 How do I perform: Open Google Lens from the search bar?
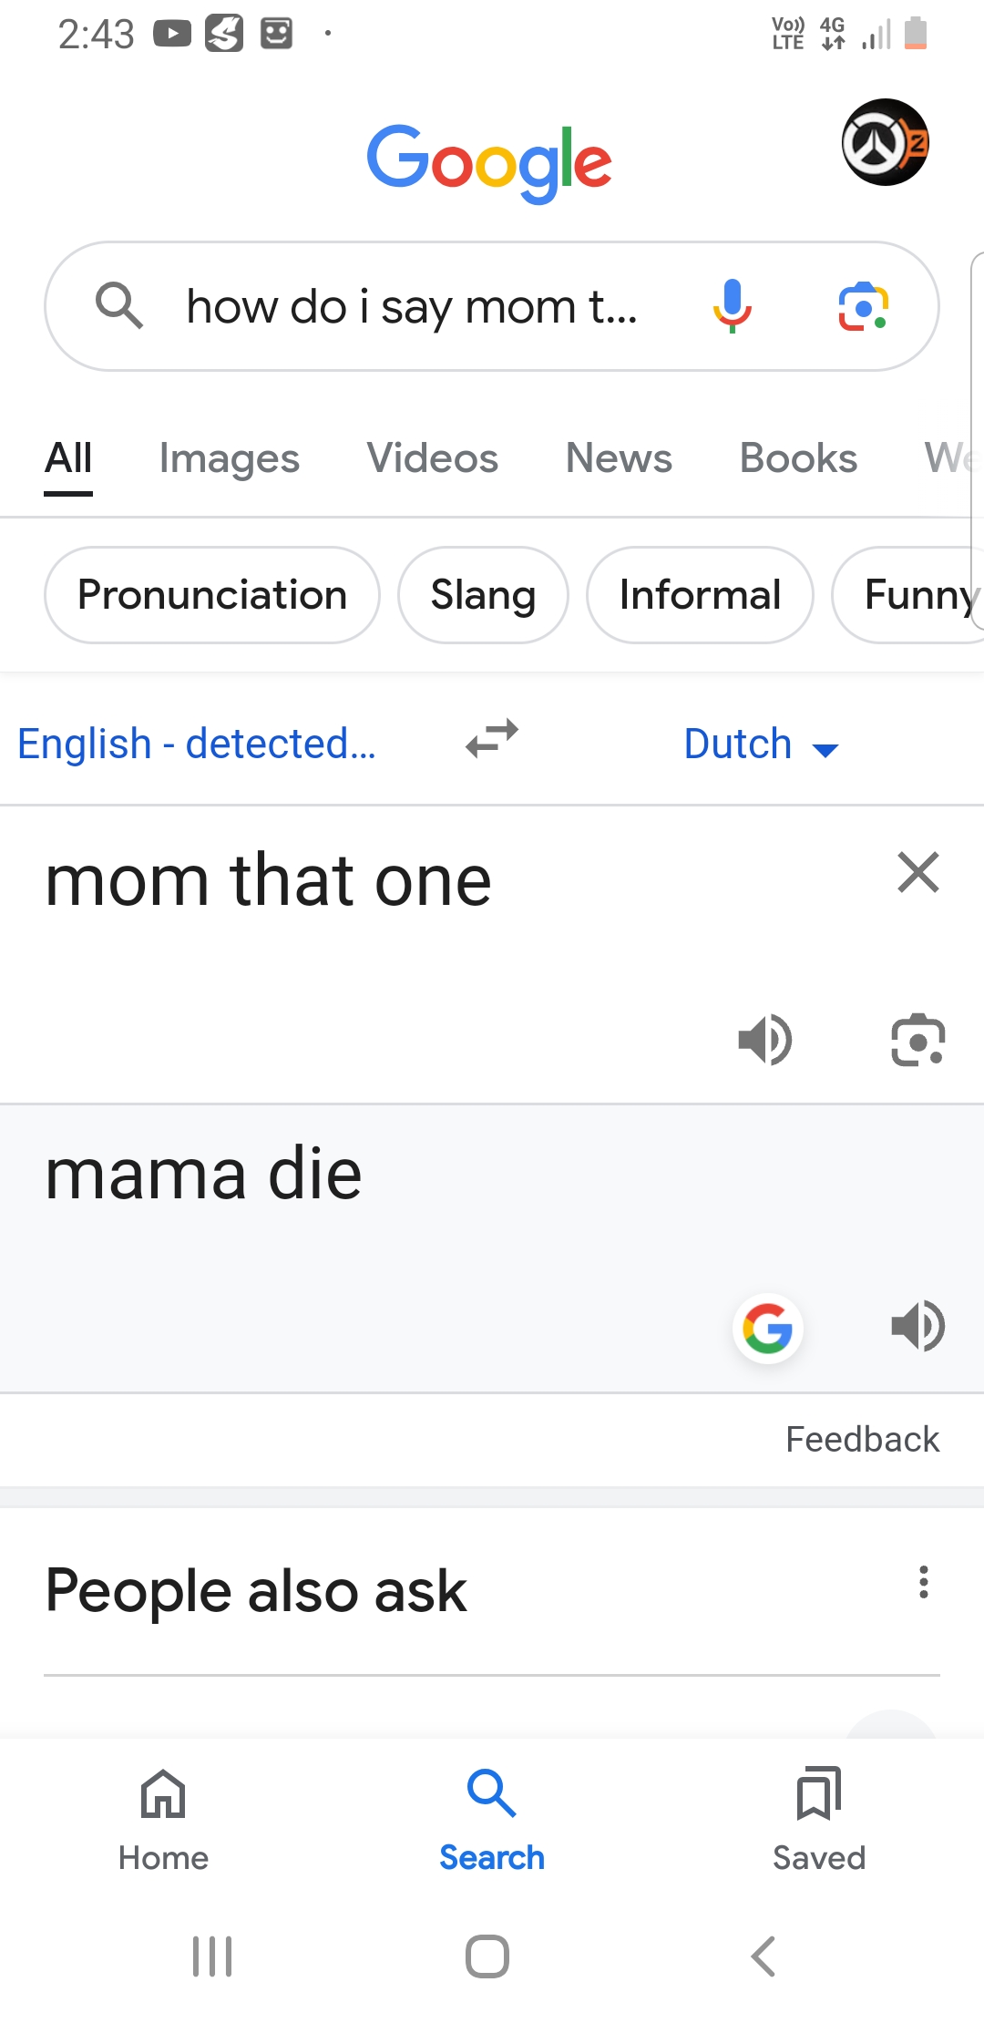click(863, 306)
